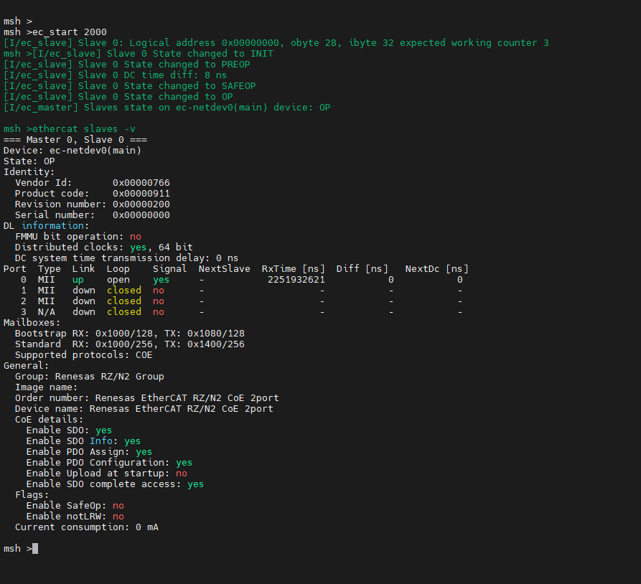Click the cursor at the last msh prompt

click(35, 549)
